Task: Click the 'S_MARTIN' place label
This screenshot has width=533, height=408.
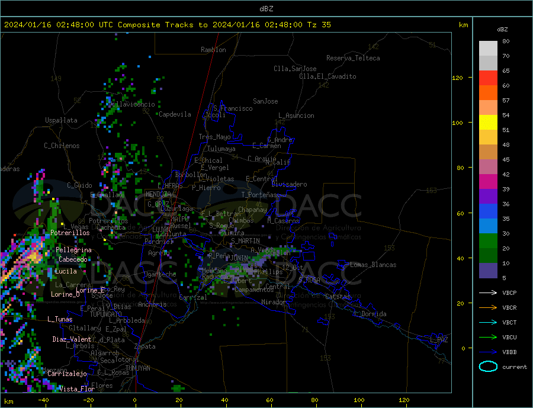Action: (x=245, y=241)
